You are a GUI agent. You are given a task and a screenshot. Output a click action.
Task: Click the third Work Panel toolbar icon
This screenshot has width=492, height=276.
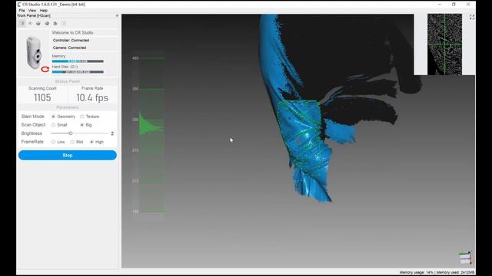[x=38, y=23]
